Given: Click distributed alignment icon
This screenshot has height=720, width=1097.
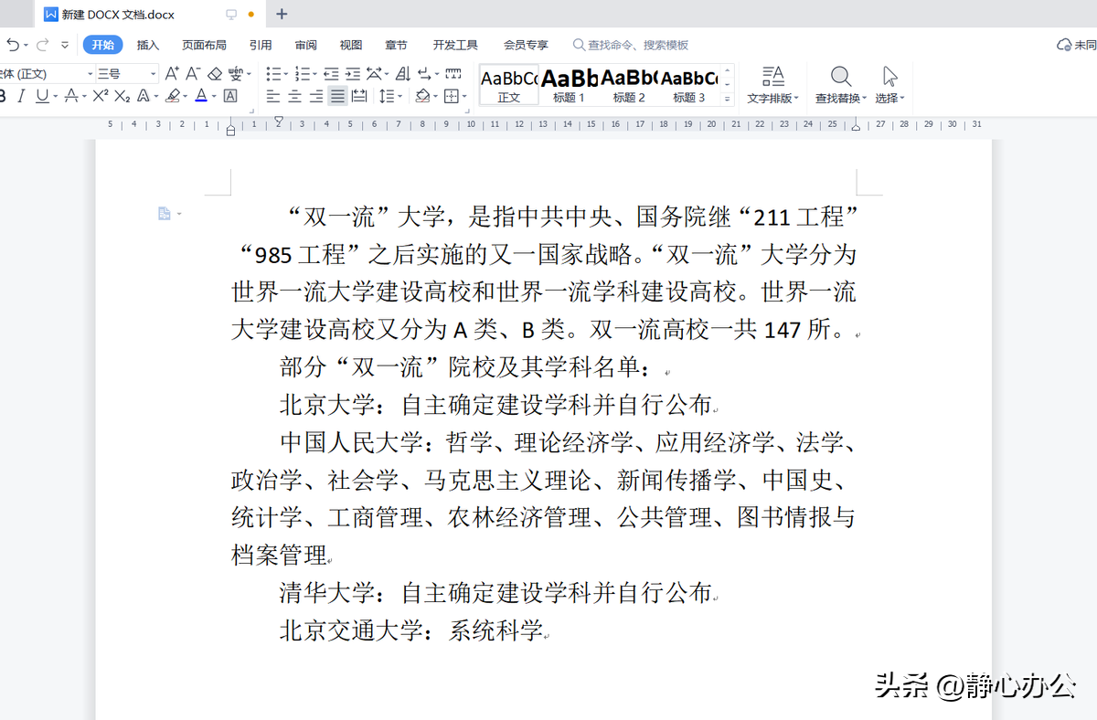Looking at the screenshot, I should (x=359, y=96).
